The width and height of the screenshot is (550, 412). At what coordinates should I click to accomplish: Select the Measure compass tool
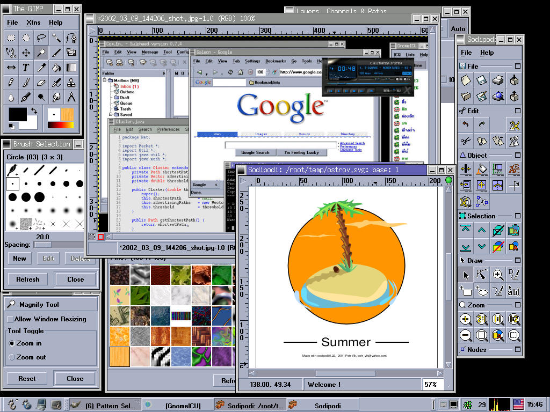71,97
